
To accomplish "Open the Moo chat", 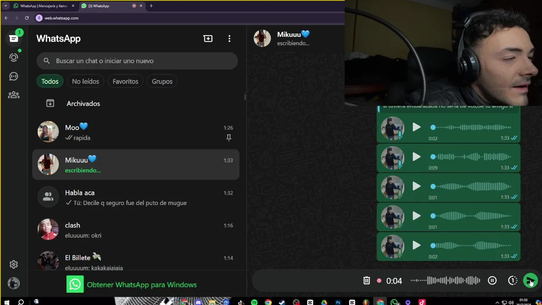I will click(135, 132).
